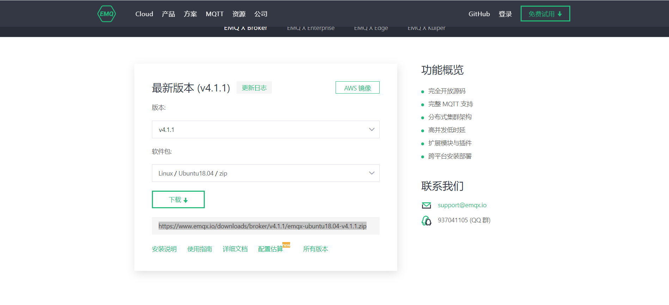
Task: Click the 完整 MQTT 支持 feature item
Action: 451,104
